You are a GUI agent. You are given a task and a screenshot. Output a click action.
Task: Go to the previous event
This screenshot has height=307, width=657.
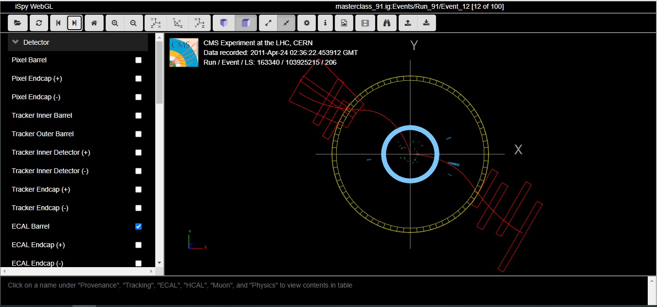click(59, 23)
